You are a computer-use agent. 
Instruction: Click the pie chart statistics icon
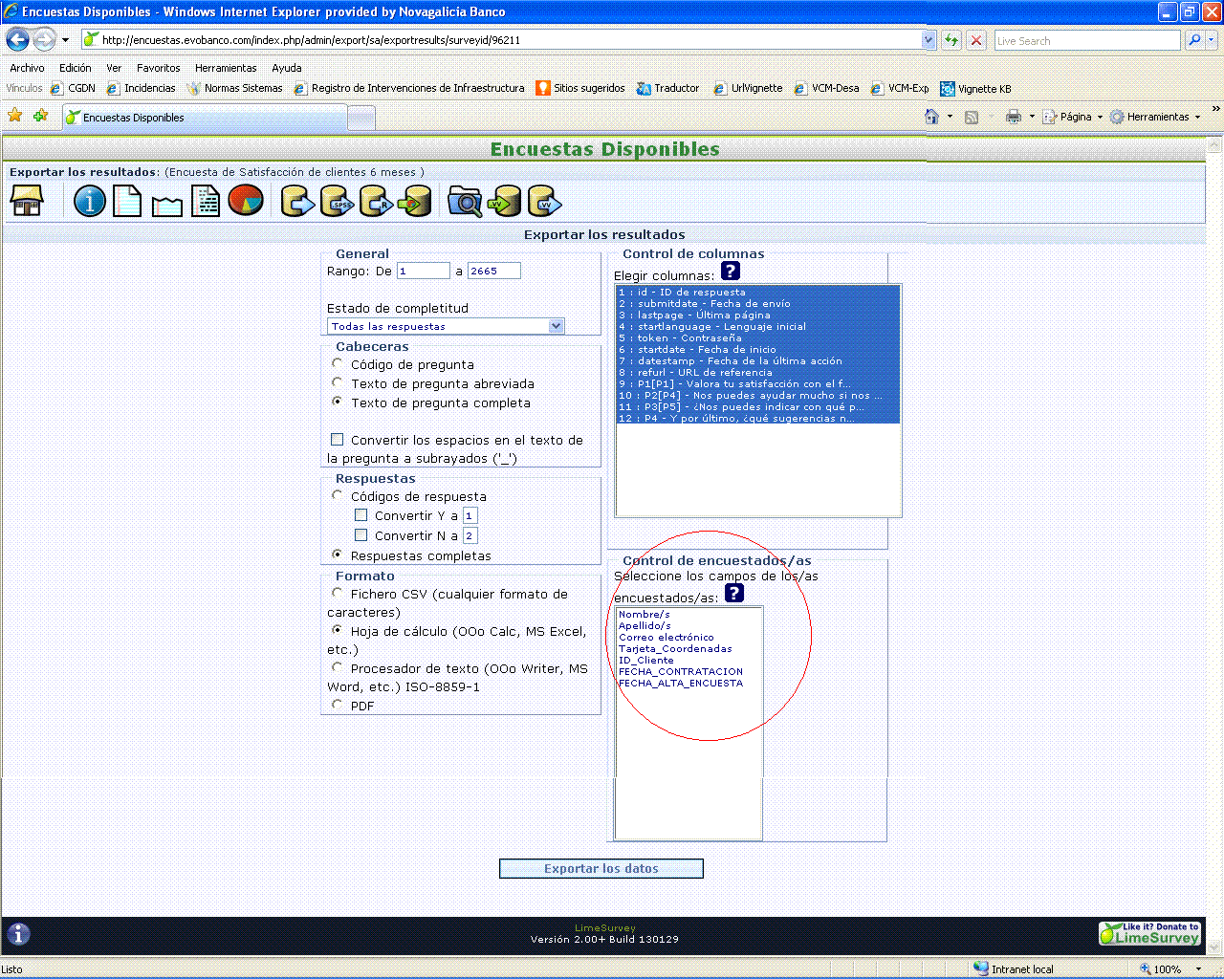(x=246, y=201)
